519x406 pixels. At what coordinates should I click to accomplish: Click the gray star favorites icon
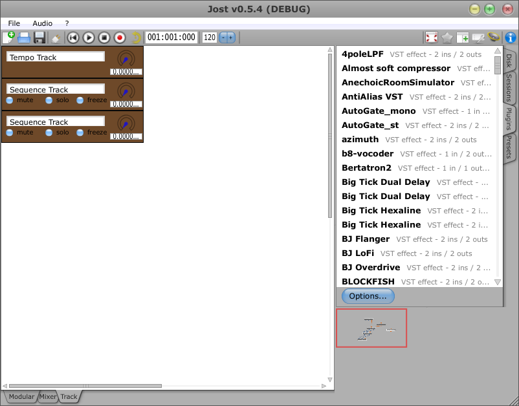tap(447, 37)
